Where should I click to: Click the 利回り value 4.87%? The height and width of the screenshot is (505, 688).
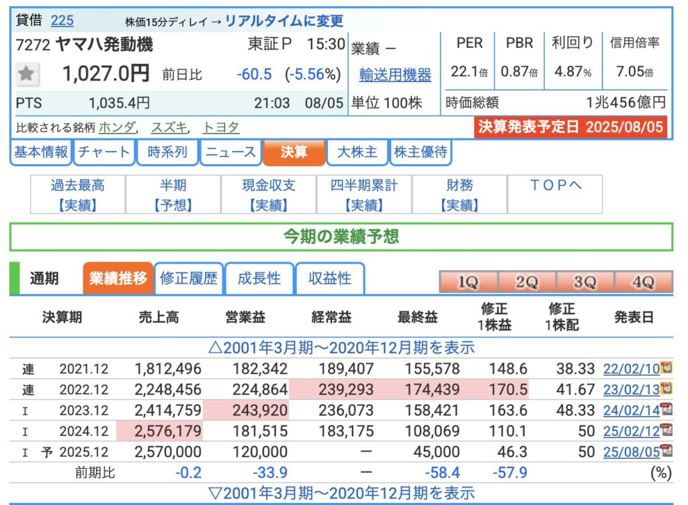coord(572,71)
